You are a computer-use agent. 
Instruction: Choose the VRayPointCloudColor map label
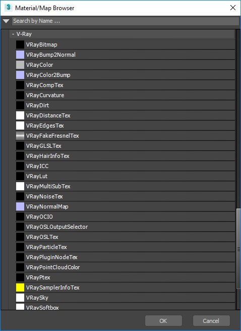click(53, 267)
